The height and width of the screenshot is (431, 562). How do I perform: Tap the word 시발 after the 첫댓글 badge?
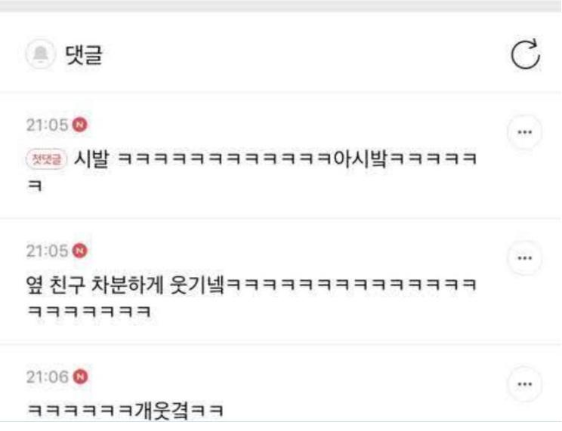[91, 159]
